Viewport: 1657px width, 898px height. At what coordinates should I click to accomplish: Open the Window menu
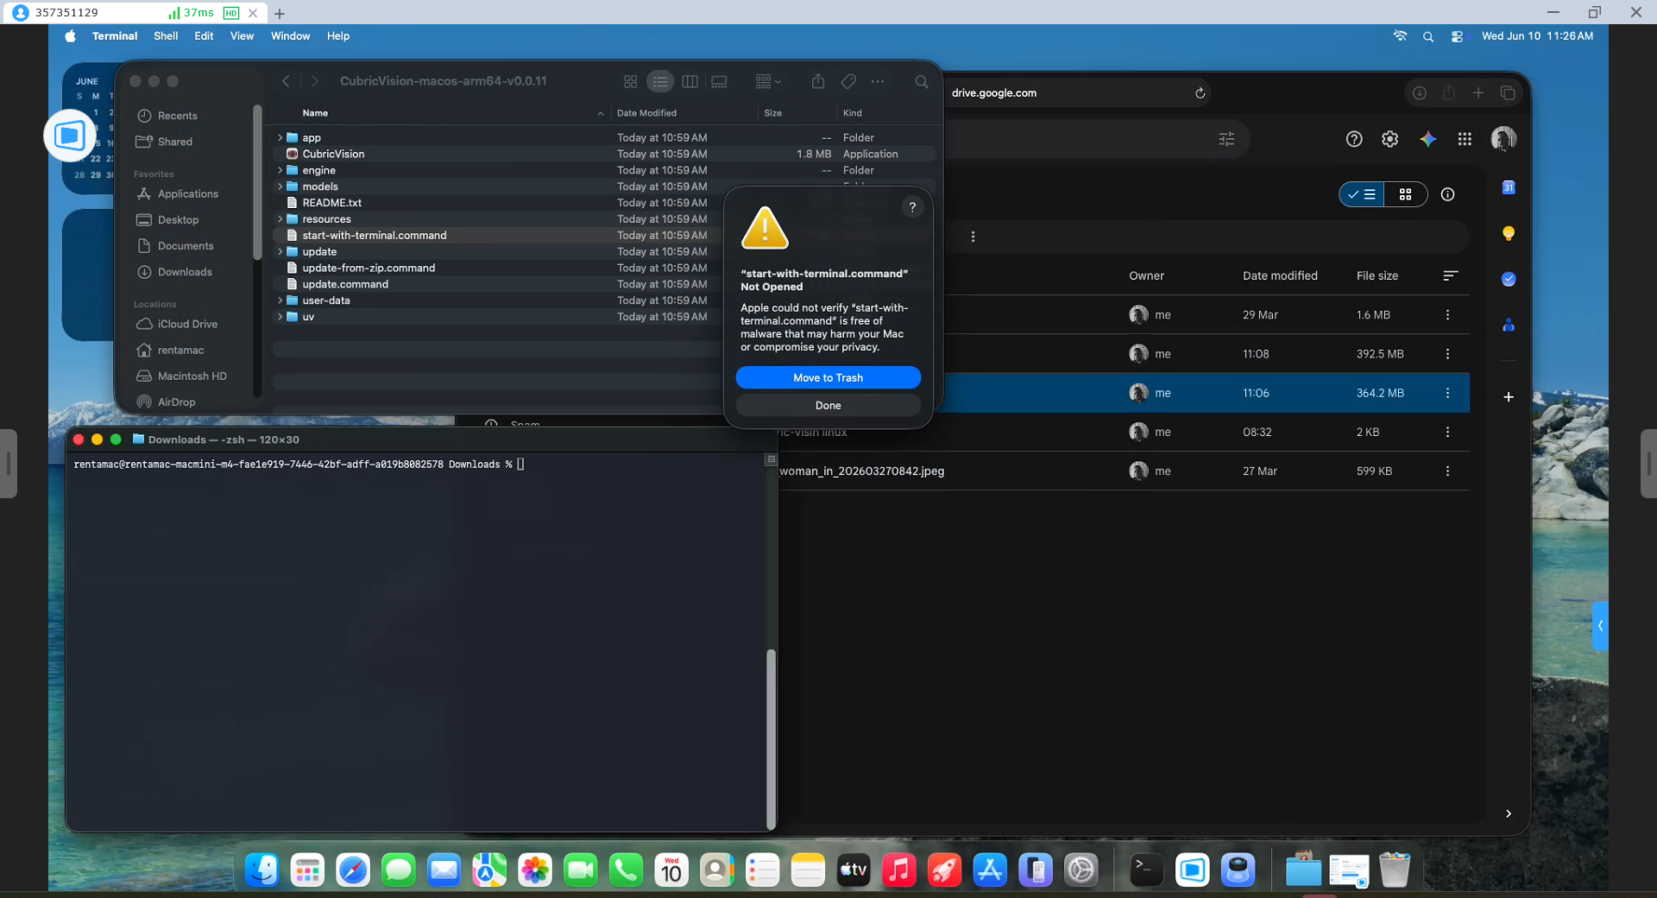tap(290, 36)
